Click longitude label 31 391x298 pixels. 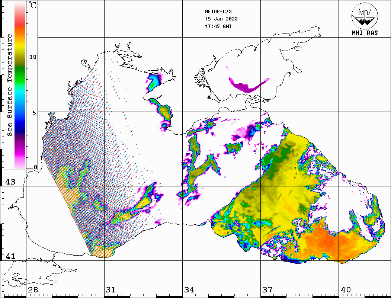tap(111, 290)
